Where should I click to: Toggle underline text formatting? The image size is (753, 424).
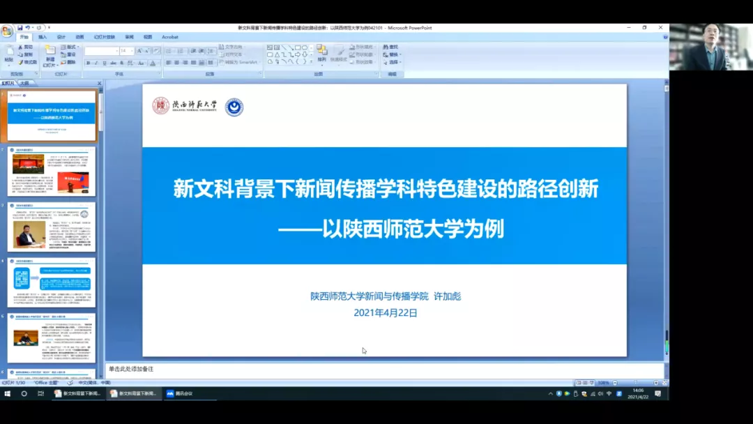point(104,63)
